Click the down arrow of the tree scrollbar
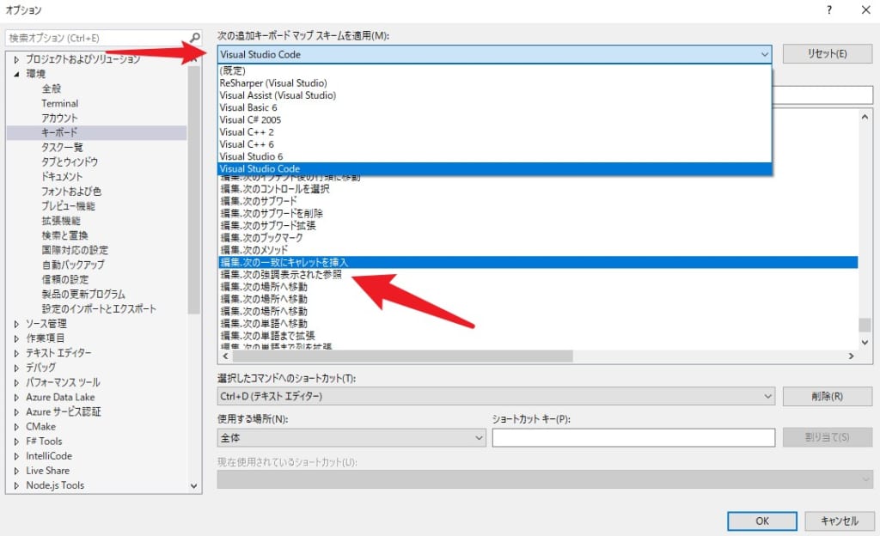 193,486
